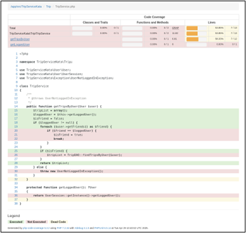
Task: Click getTripsByUser row orange lines coverage bar
Action: pyautogui.click(x=193, y=39)
